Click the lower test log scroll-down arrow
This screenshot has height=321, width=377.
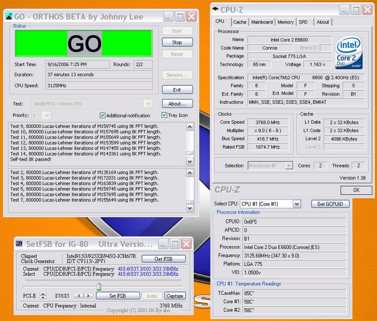[x=190, y=208]
